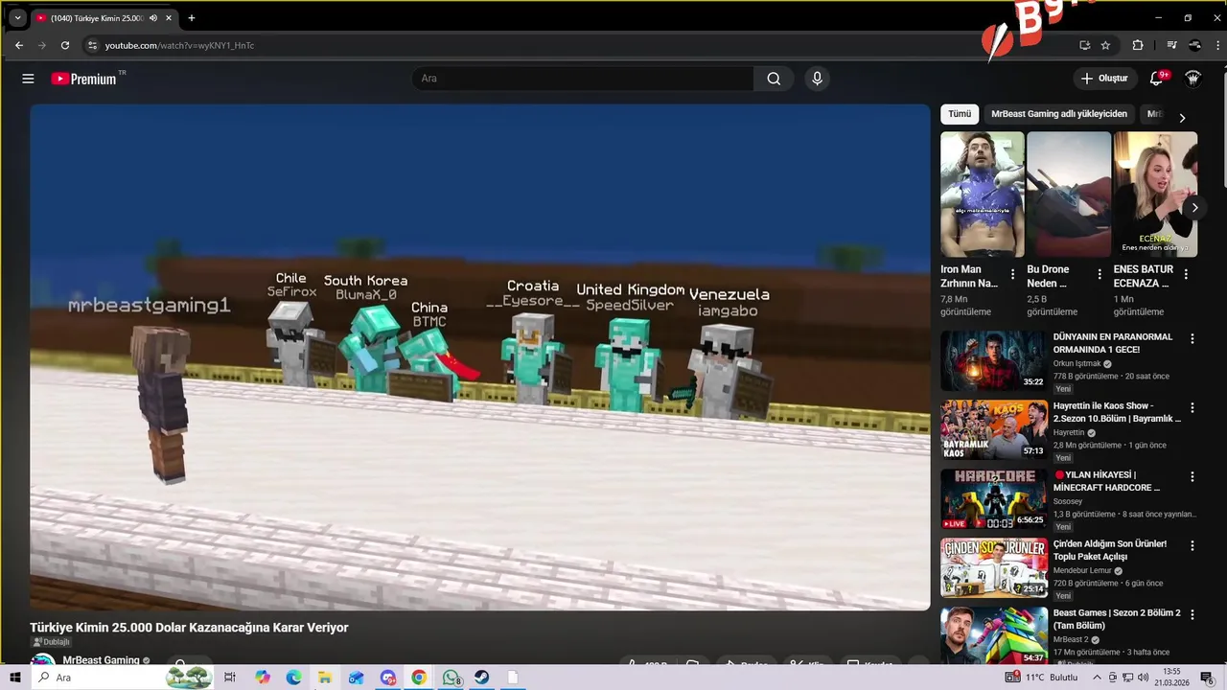Launch Microsoft Edge from taskbar
The width and height of the screenshot is (1227, 690).
coord(293,678)
